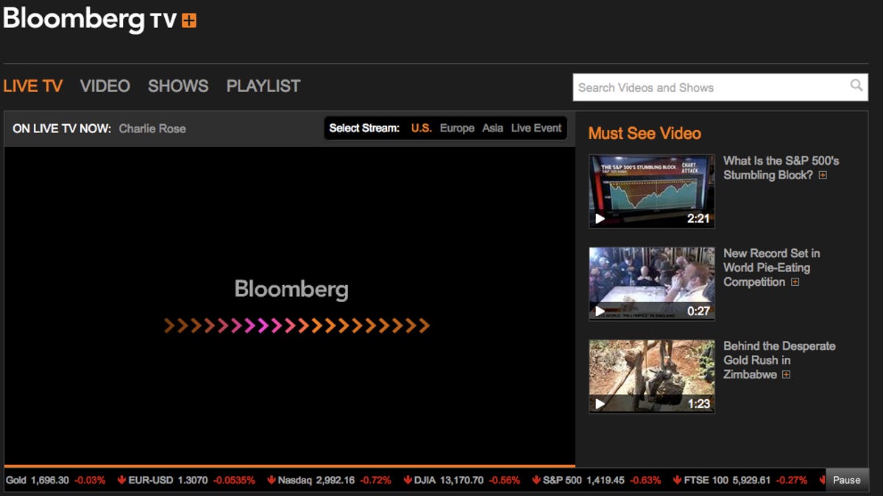
Task: Expand plus icon next to Zimbabwe title
Action: coord(786,375)
